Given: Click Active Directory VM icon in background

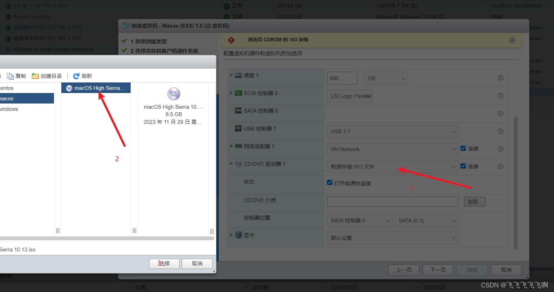Looking at the screenshot, I should click(x=8, y=16).
